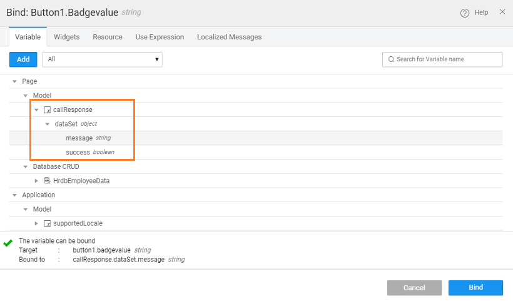This screenshot has height=306, width=513.
Task: Select the success boolean field
Action: coord(78,152)
